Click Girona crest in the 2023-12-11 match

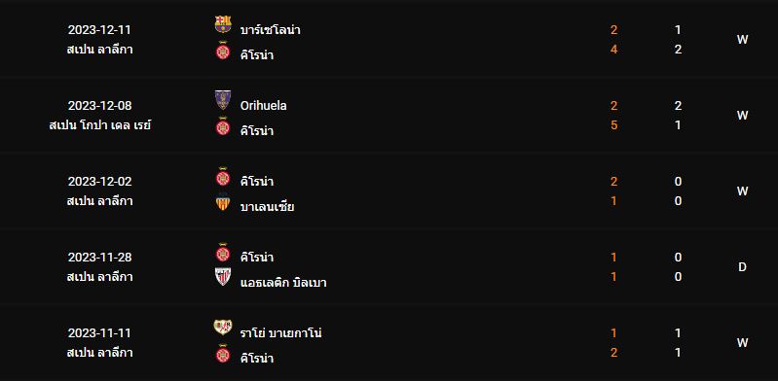pyautogui.click(x=223, y=52)
